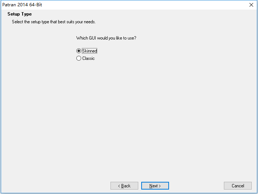Screen dimensions: 258x194
Task: Click the left chevron on Back button
Action: click(119, 186)
